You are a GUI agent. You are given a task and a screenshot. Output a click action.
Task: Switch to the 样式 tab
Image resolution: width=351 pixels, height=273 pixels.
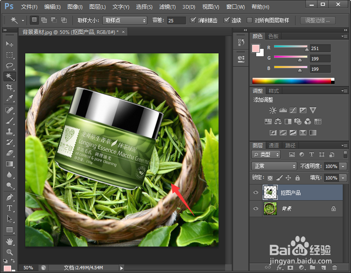[274, 91]
